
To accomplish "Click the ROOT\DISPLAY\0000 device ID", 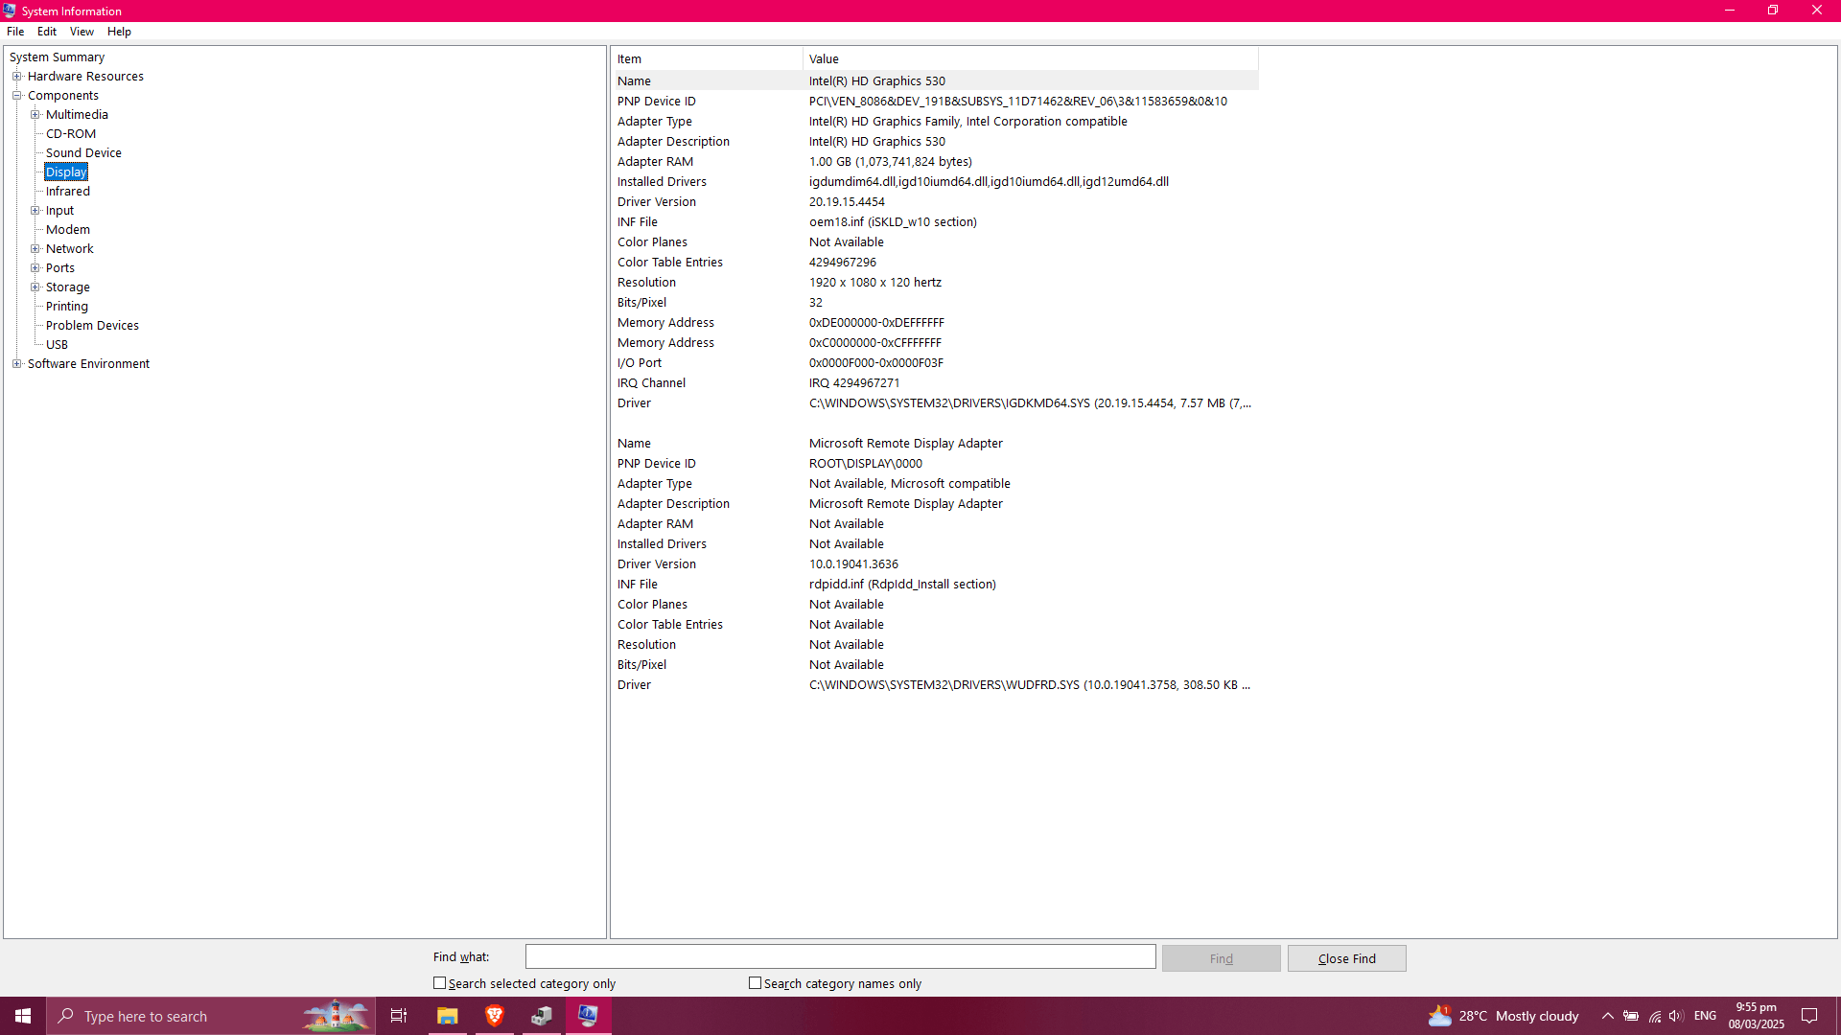I will coord(865,464).
